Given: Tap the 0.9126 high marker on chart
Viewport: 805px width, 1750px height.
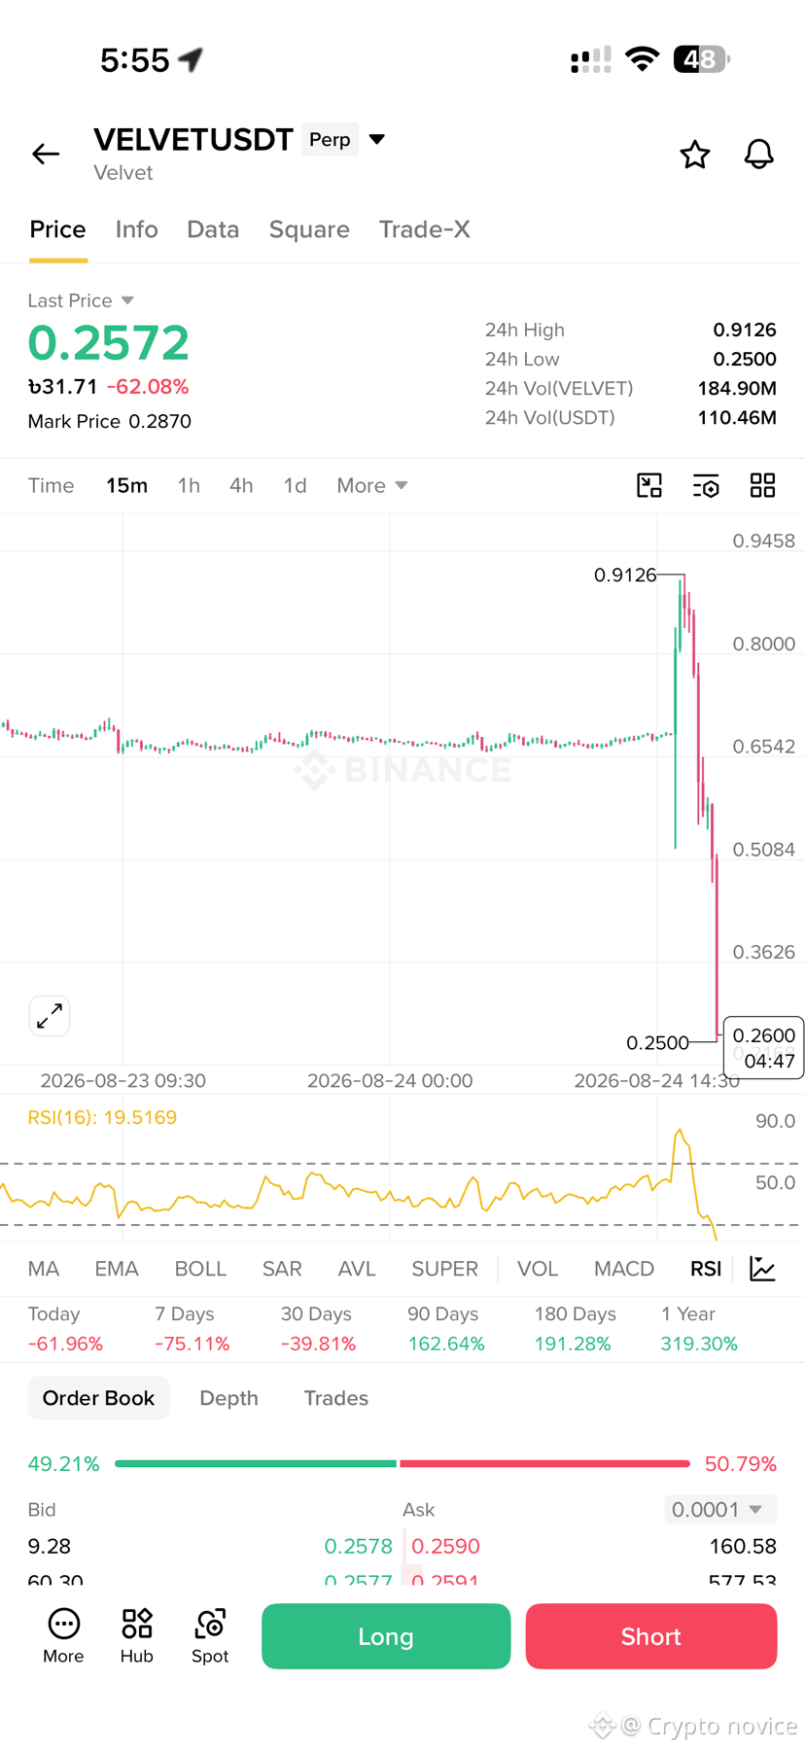Looking at the screenshot, I should [625, 575].
